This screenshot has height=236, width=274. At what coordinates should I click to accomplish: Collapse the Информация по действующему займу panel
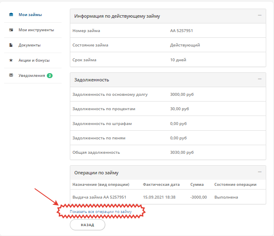(260, 15)
